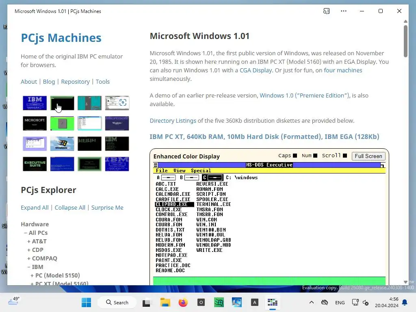Open the O app icon in taskbar
Screen dimensions: 416x312
[201, 302]
